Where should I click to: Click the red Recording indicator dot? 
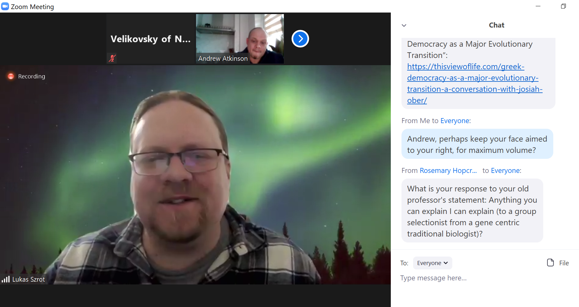pos(11,76)
